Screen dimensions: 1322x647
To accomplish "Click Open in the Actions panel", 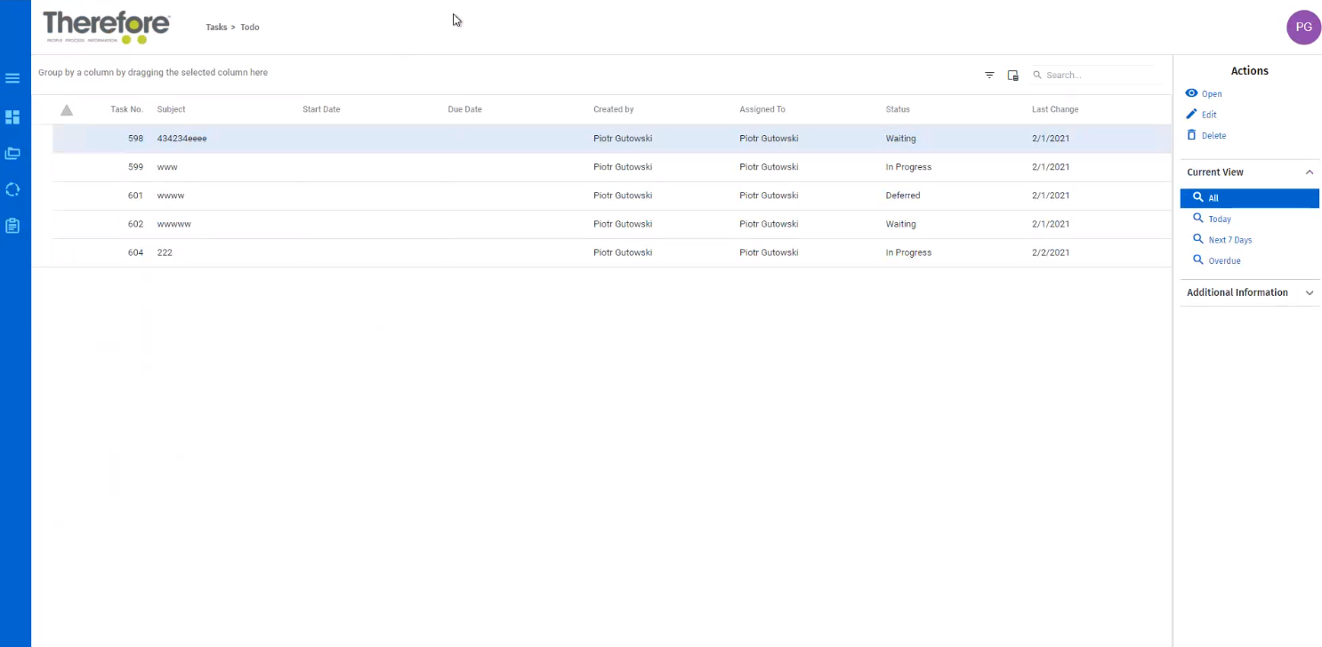I will [x=1211, y=93].
